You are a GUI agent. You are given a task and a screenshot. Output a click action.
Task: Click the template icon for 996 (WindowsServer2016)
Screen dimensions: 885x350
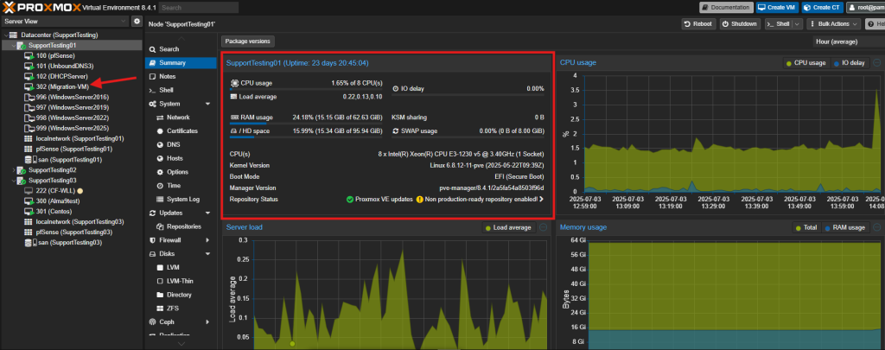coord(29,97)
